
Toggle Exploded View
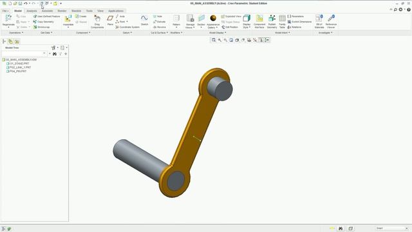pyautogui.click(x=231, y=16)
